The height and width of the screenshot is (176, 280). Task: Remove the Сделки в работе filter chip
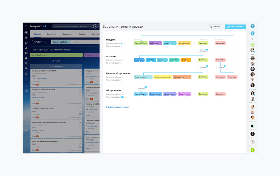coord(69,42)
